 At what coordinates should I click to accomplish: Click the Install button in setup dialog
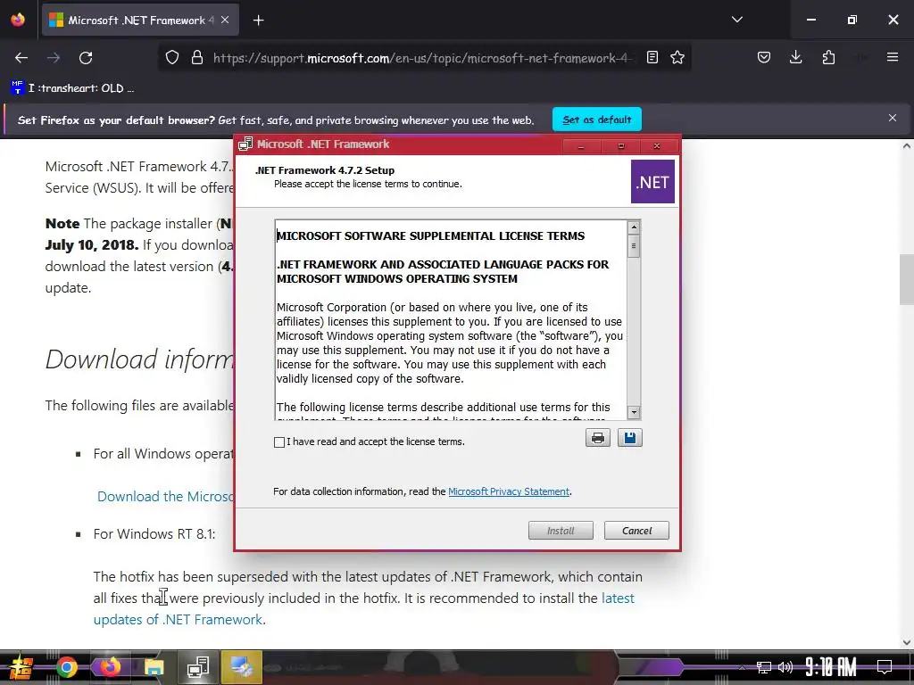point(561,531)
